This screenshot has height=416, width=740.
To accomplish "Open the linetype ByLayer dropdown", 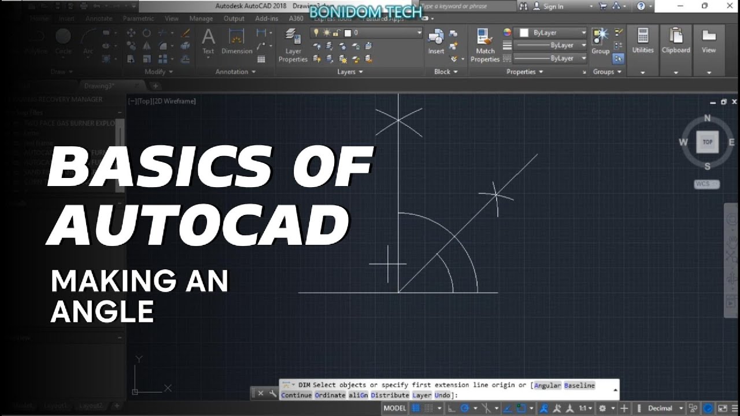I will click(551, 58).
